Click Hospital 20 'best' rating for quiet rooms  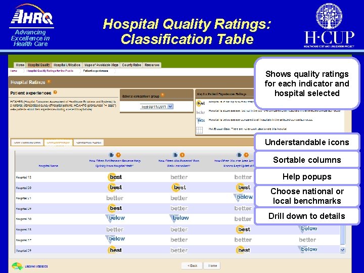243,188
